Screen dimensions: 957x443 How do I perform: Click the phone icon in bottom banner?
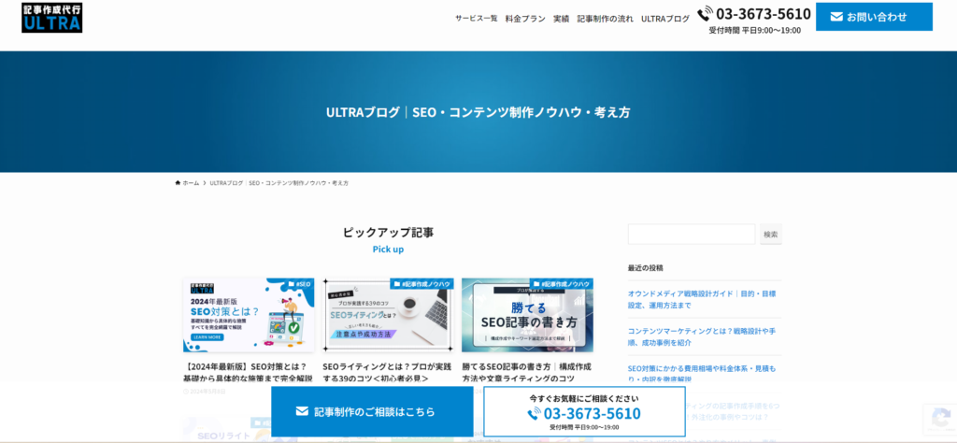pyautogui.click(x=534, y=414)
